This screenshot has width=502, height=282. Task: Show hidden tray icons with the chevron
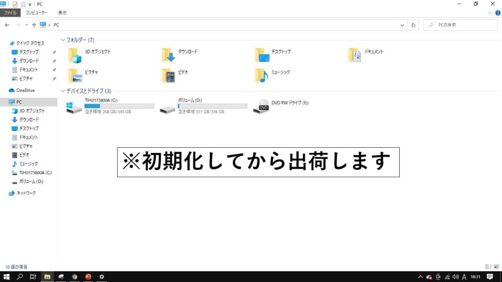tap(420, 276)
